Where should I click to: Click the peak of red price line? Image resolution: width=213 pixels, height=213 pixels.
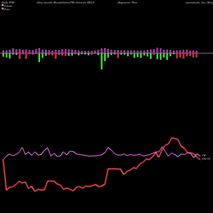pyautogui.click(x=172, y=138)
